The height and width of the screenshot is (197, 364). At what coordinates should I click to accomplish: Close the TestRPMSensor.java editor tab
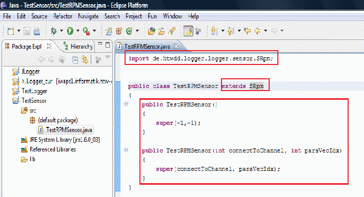coord(176,46)
